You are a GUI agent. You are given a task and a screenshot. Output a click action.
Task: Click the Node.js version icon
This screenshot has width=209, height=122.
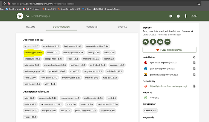point(146,98)
